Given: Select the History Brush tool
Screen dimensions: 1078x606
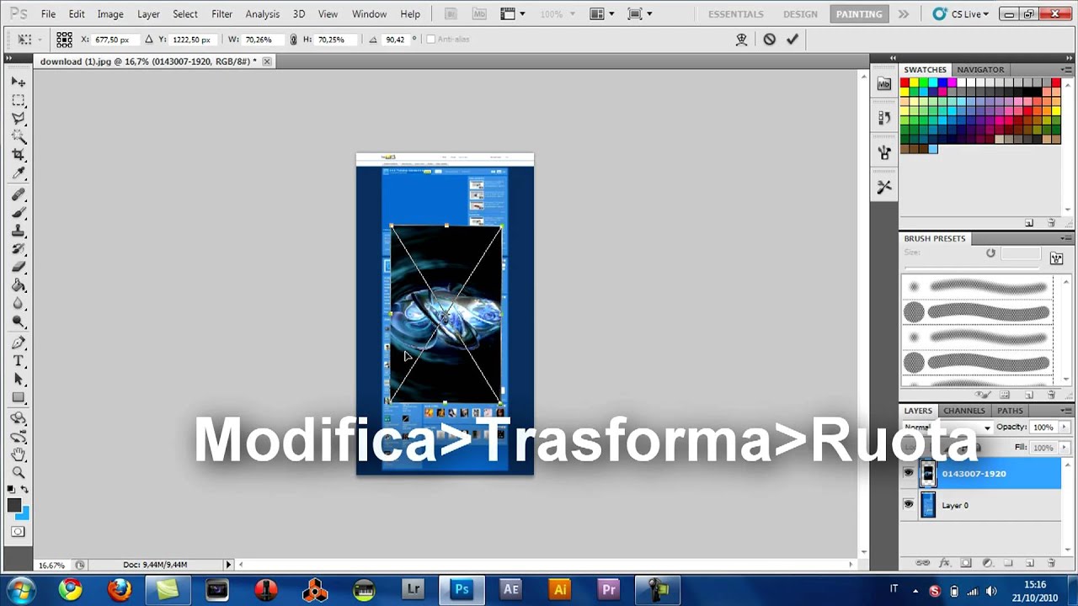Looking at the screenshot, I should click(x=19, y=250).
